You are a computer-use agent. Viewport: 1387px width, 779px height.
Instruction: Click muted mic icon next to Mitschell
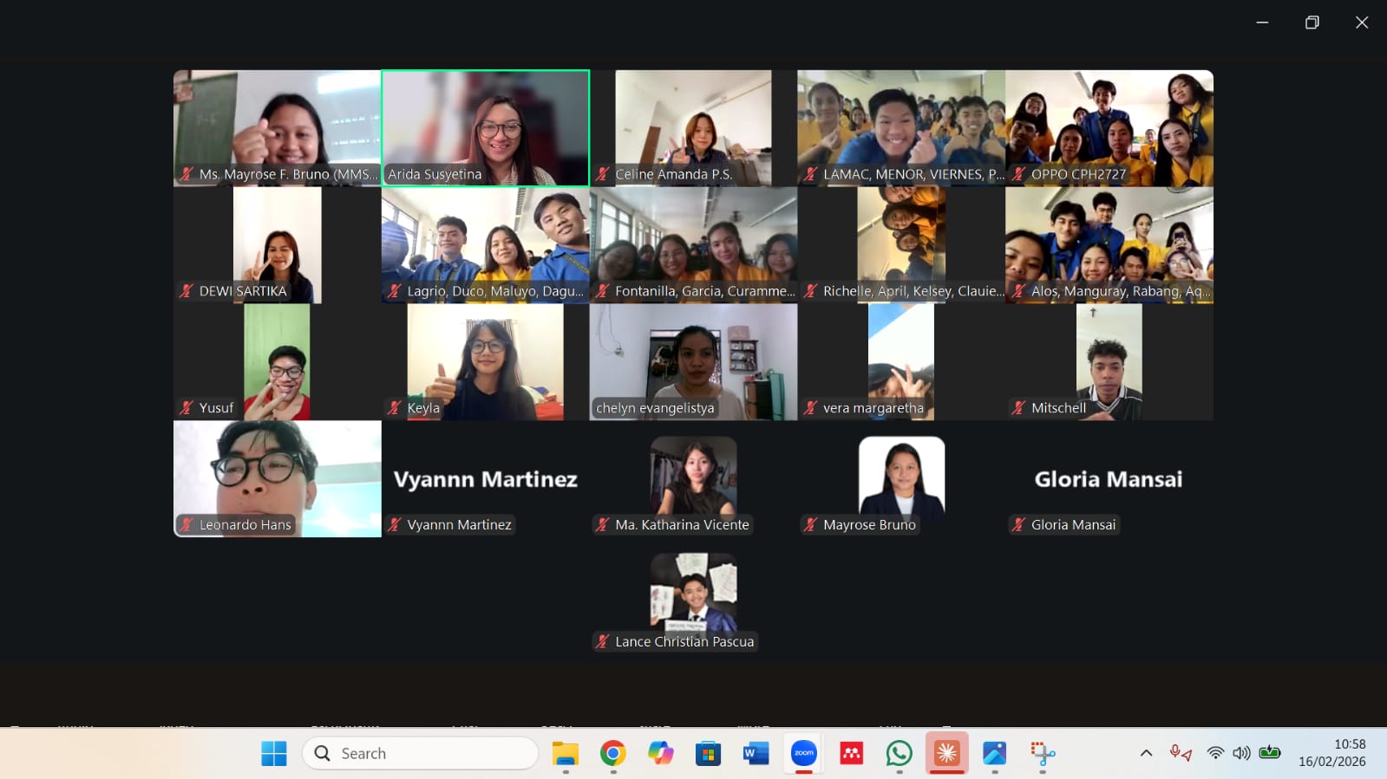pyautogui.click(x=1018, y=407)
